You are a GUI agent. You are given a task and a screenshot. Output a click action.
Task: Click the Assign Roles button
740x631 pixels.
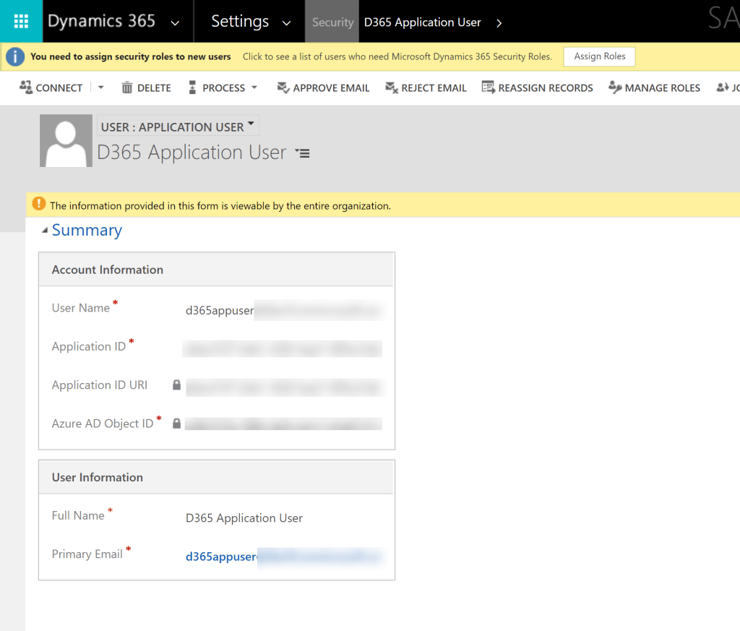pos(599,56)
